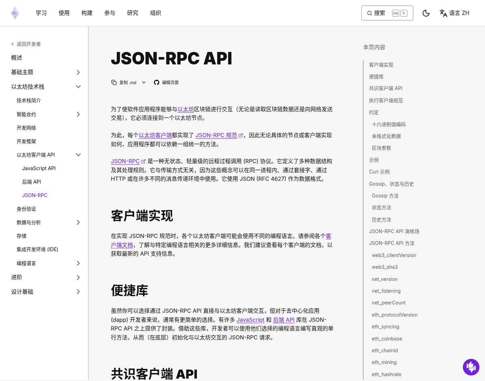Image resolution: width=485 pixels, height=381 pixels.
Task: Jump to Gossip 方法 in contents
Action: point(385,195)
